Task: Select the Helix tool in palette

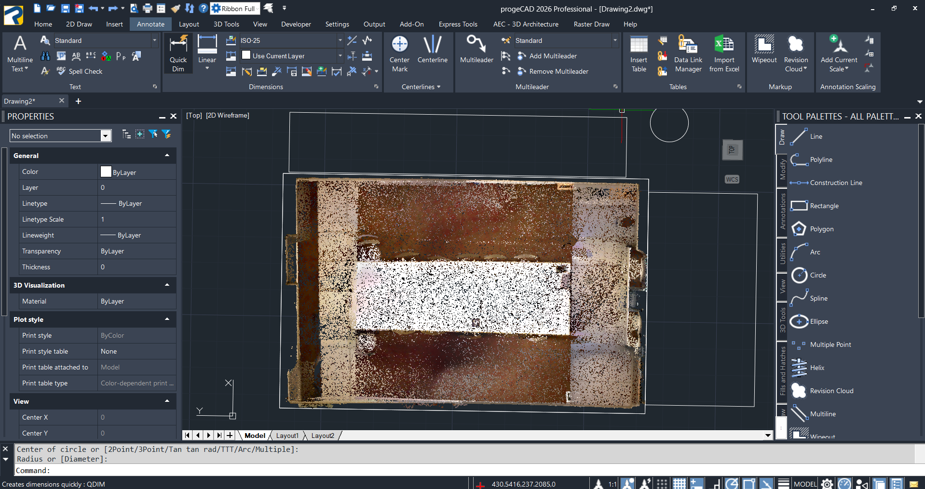Action: click(817, 368)
